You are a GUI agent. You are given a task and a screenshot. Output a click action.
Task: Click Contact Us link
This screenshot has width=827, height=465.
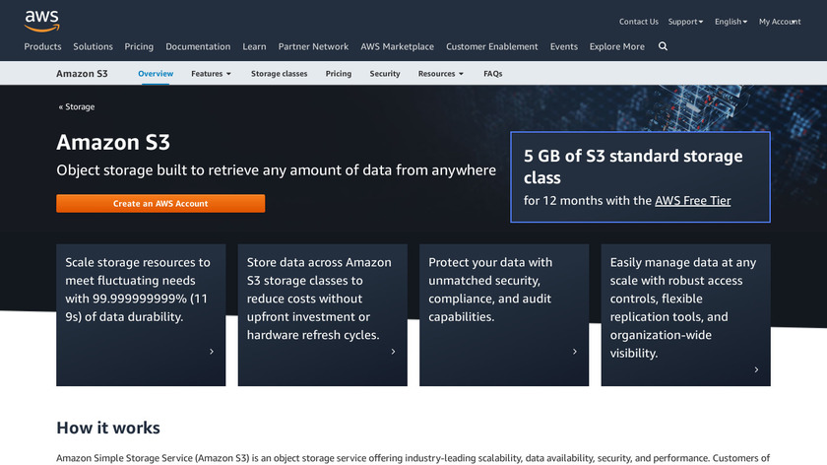pyautogui.click(x=638, y=22)
